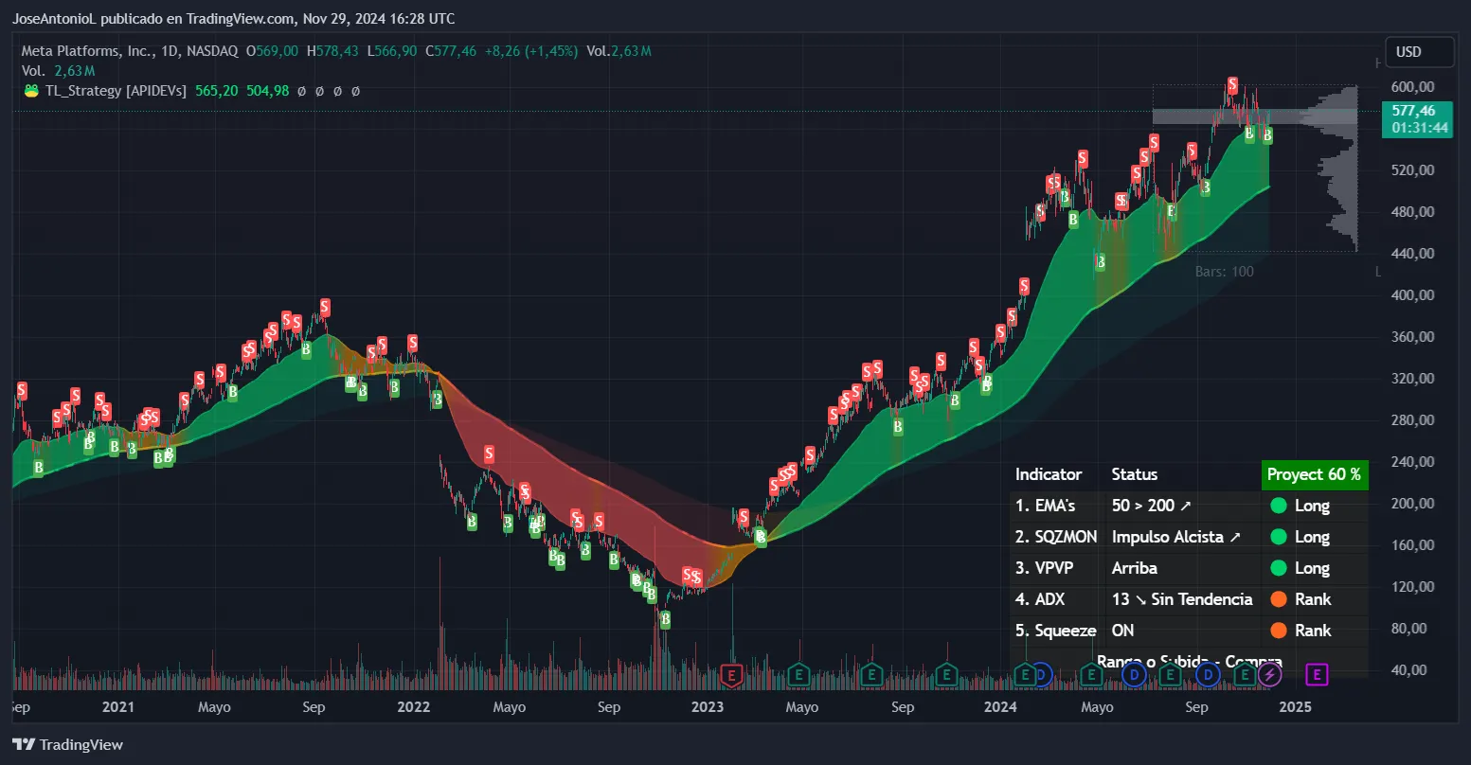Click the green Proyect 60 % badge
The width and height of the screenshot is (1471, 765).
[1314, 474]
